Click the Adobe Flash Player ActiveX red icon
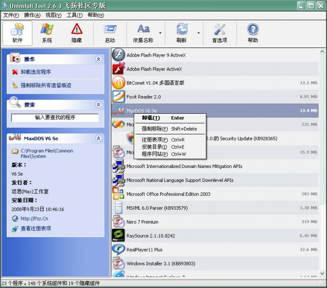This screenshot has width=327, height=288. [x=118, y=68]
